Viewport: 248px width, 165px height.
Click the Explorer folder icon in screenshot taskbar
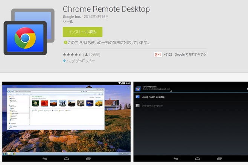pos(9,154)
